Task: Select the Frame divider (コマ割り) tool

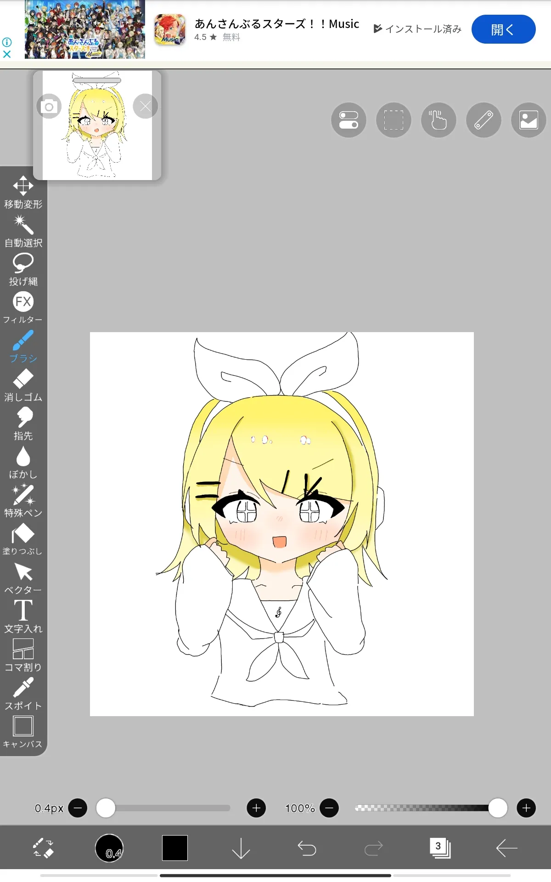Action: coord(23,655)
